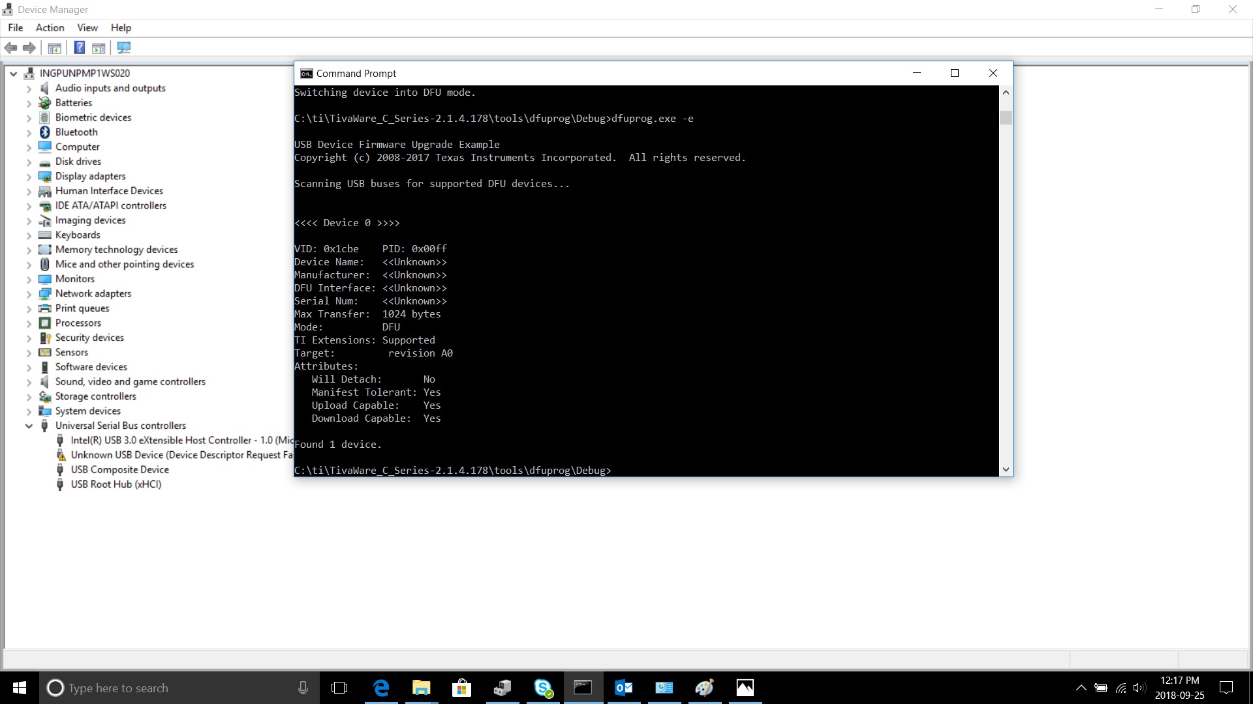
Task: Maximize the Command Prompt window
Action: [955, 73]
